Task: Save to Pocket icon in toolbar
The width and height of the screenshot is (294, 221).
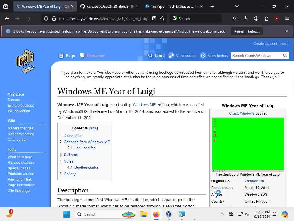Action: (235, 19)
